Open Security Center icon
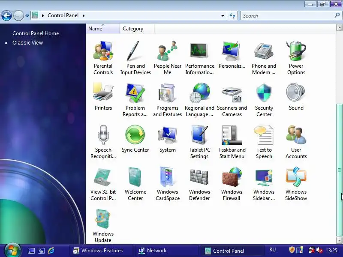The height and width of the screenshot is (257, 343). [x=264, y=100]
